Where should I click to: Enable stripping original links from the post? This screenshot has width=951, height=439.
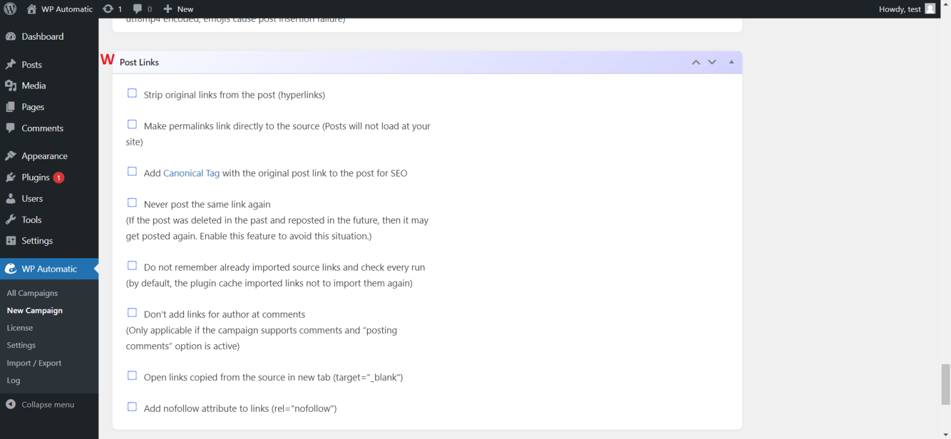(132, 92)
